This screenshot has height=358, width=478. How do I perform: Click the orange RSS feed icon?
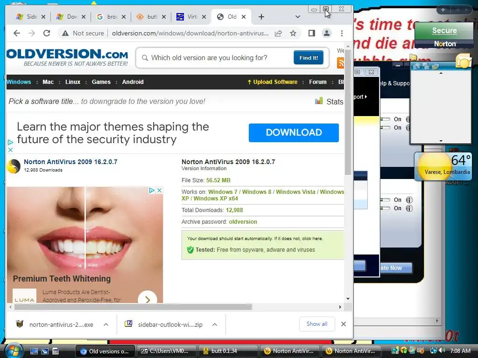340,63
